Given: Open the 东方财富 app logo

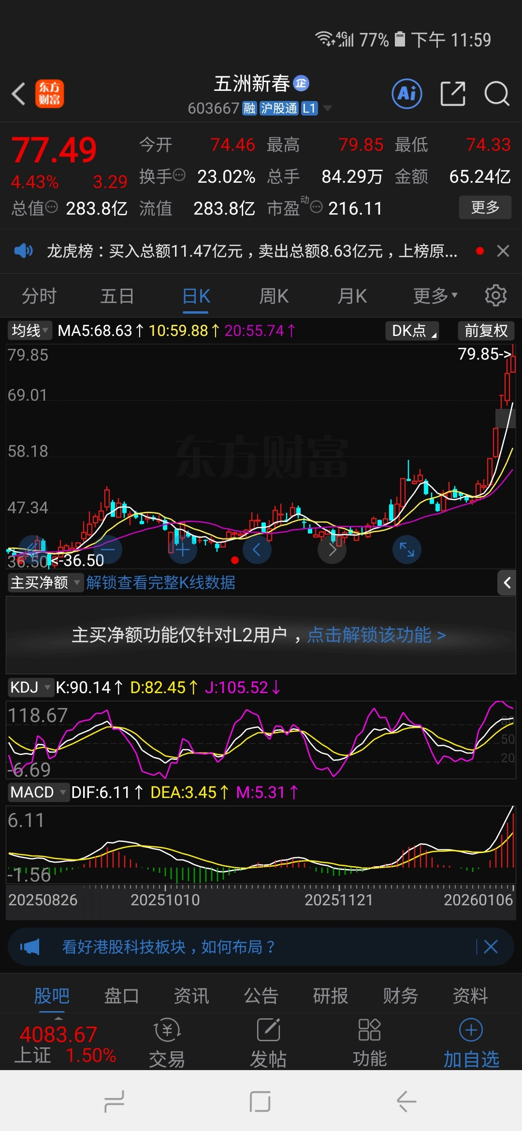Looking at the screenshot, I should tap(49, 94).
